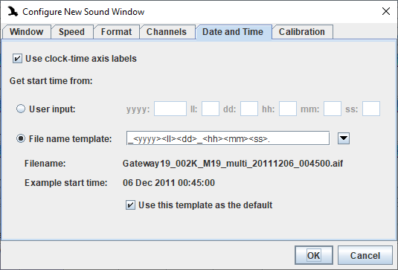The height and width of the screenshot is (270, 398).
Task: Click inside the file name template text field
Action: (x=228, y=138)
